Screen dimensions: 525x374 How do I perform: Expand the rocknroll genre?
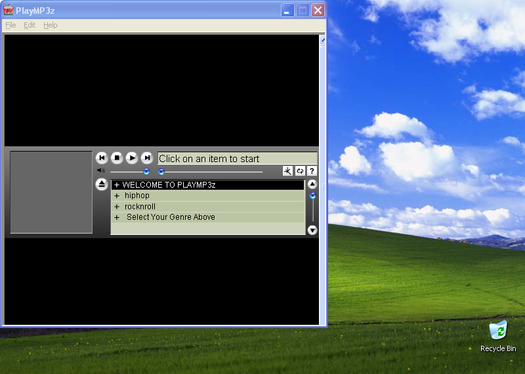117,207
